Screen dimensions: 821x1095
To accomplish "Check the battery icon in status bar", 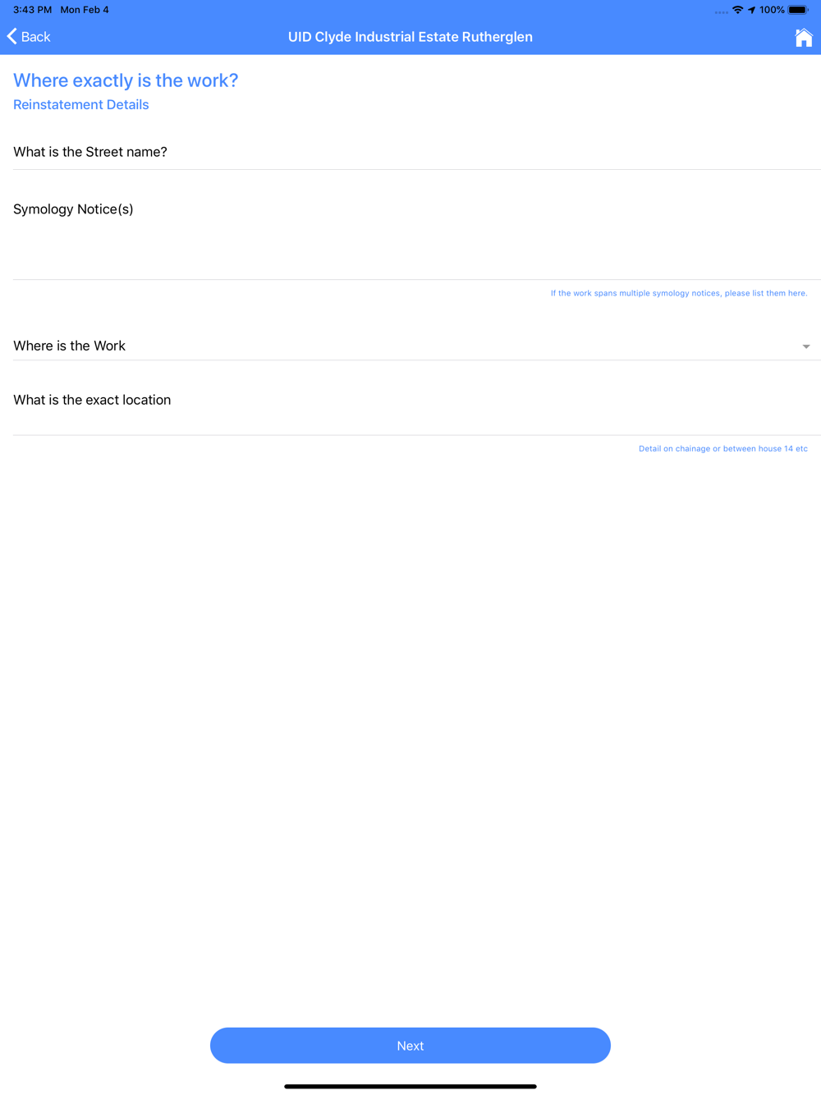I will coord(798,10).
